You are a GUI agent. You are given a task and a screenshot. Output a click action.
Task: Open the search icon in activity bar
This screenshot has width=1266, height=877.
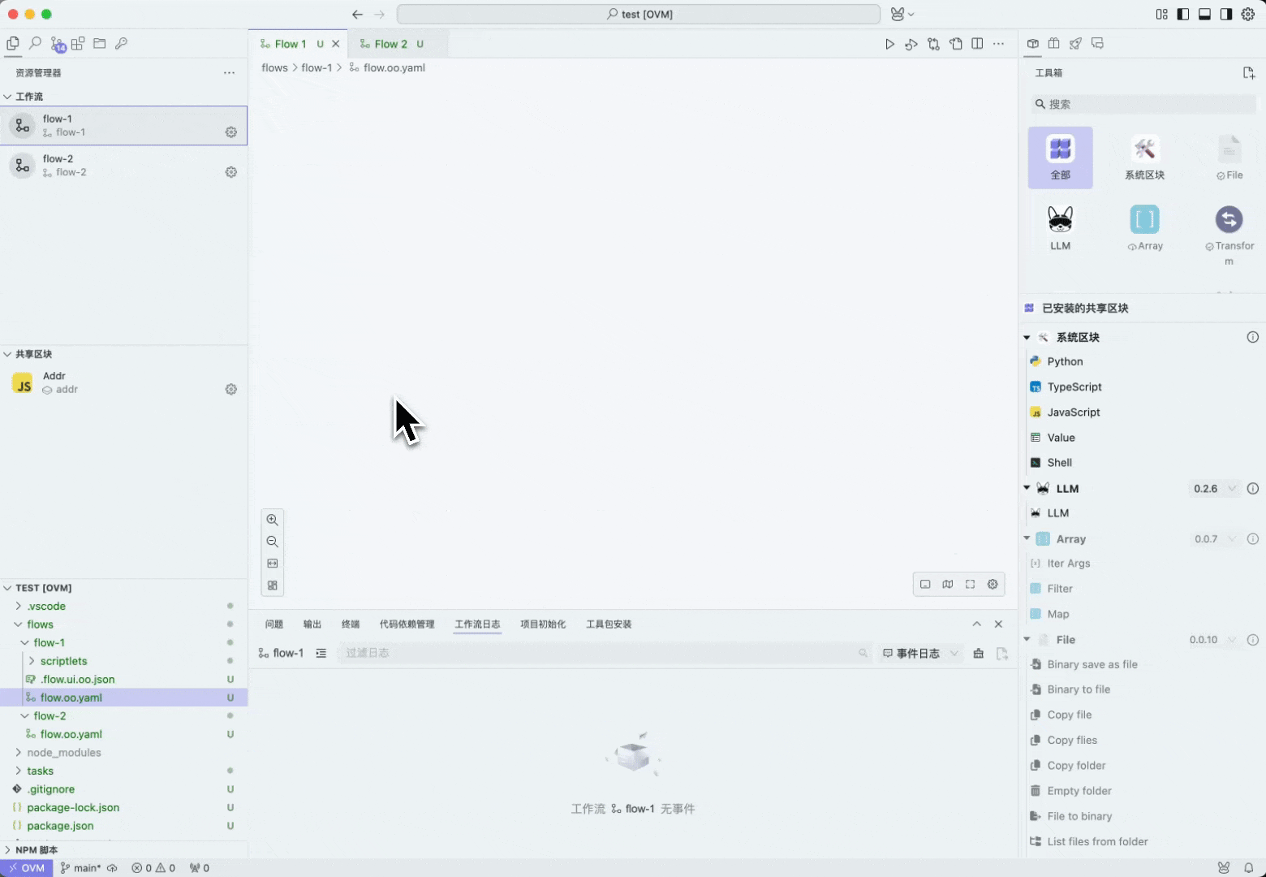[x=35, y=44]
